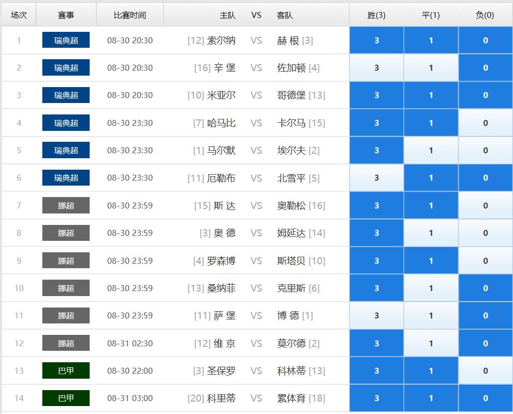Click away team 科林蒂

291,371
